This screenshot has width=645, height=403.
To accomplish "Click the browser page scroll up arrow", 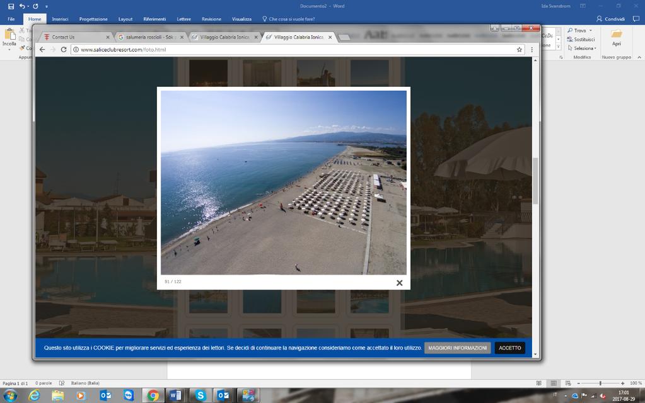I will click(535, 60).
